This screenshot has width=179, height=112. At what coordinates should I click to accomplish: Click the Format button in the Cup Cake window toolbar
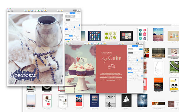coord(138,43)
